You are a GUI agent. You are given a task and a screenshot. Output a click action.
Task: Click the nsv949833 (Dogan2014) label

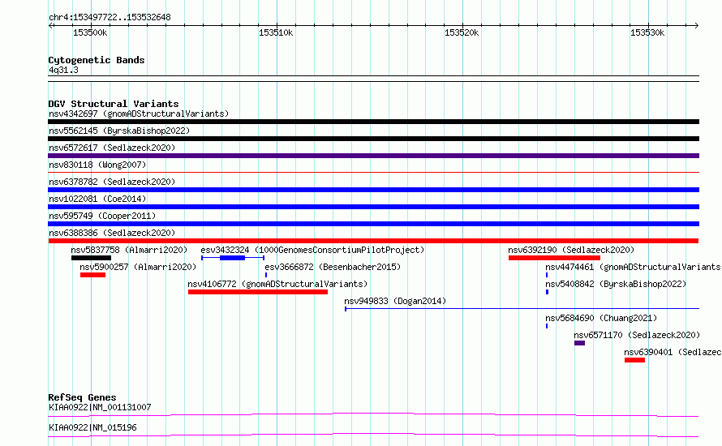395,301
